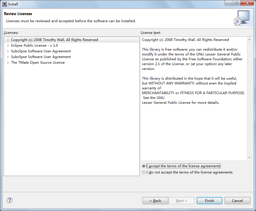Image resolution: width=256 pixels, height=211 pixels.
Task: Click the install wizard CD monitor graphic
Action: tap(241, 18)
